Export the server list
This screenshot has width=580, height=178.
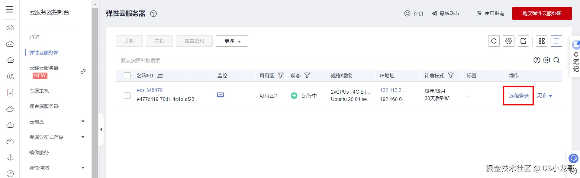pyautogui.click(x=524, y=41)
